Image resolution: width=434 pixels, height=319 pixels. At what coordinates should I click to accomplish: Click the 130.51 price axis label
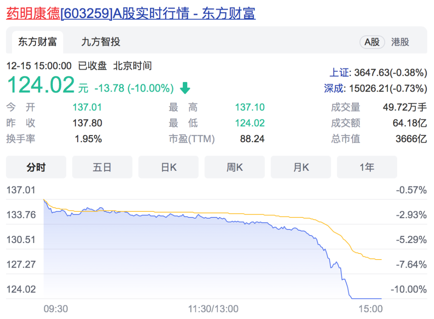(x=21, y=239)
